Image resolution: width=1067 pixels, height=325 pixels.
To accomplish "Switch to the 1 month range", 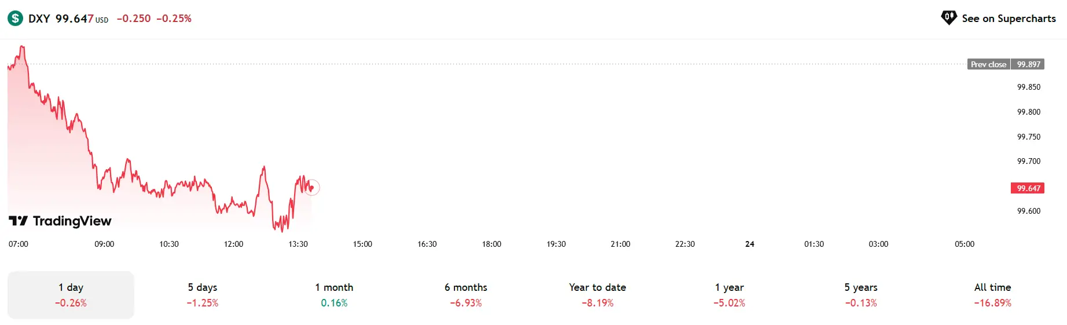I will 334,295.
